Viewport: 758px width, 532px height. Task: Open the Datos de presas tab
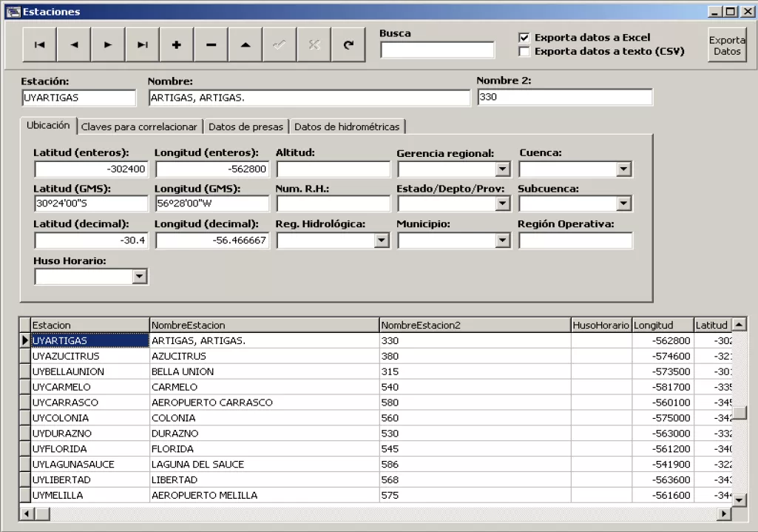(x=246, y=127)
